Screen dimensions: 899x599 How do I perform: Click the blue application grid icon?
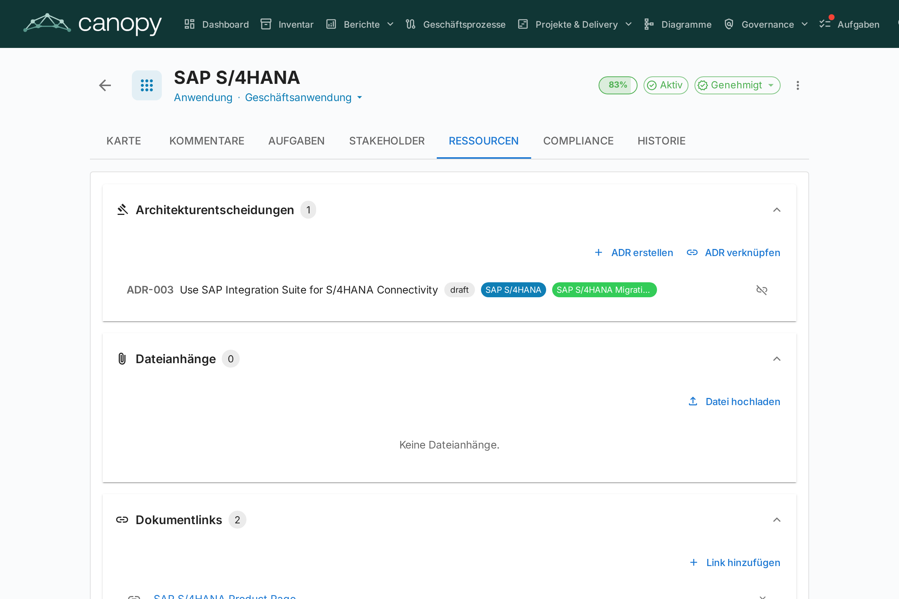(147, 85)
